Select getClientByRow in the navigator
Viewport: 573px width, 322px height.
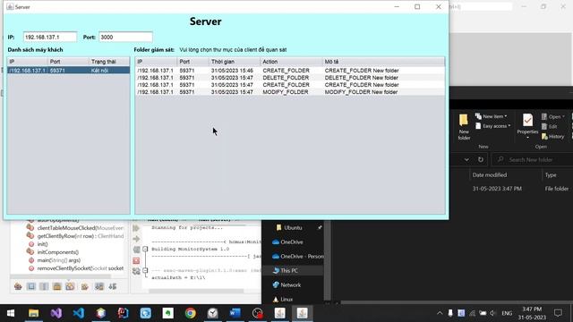tap(80, 236)
